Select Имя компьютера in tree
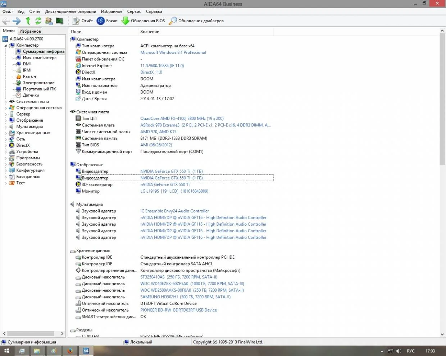This screenshot has width=446, height=356. (40, 58)
